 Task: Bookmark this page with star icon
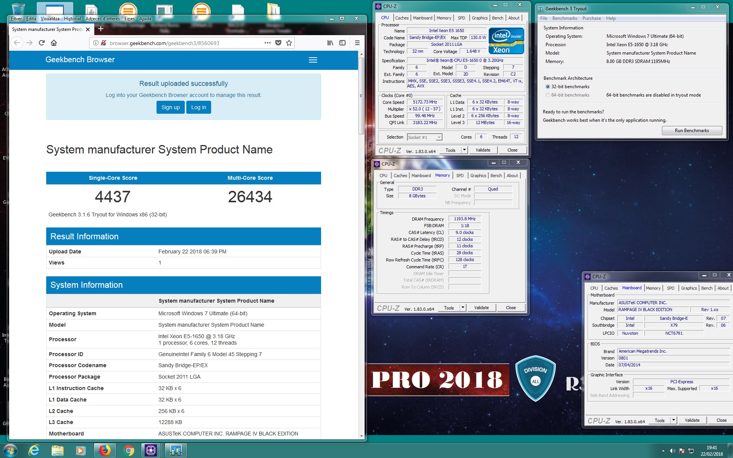pyautogui.click(x=289, y=43)
